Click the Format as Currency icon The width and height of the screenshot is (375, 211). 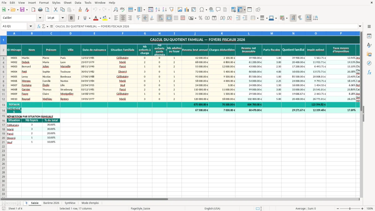(191, 18)
